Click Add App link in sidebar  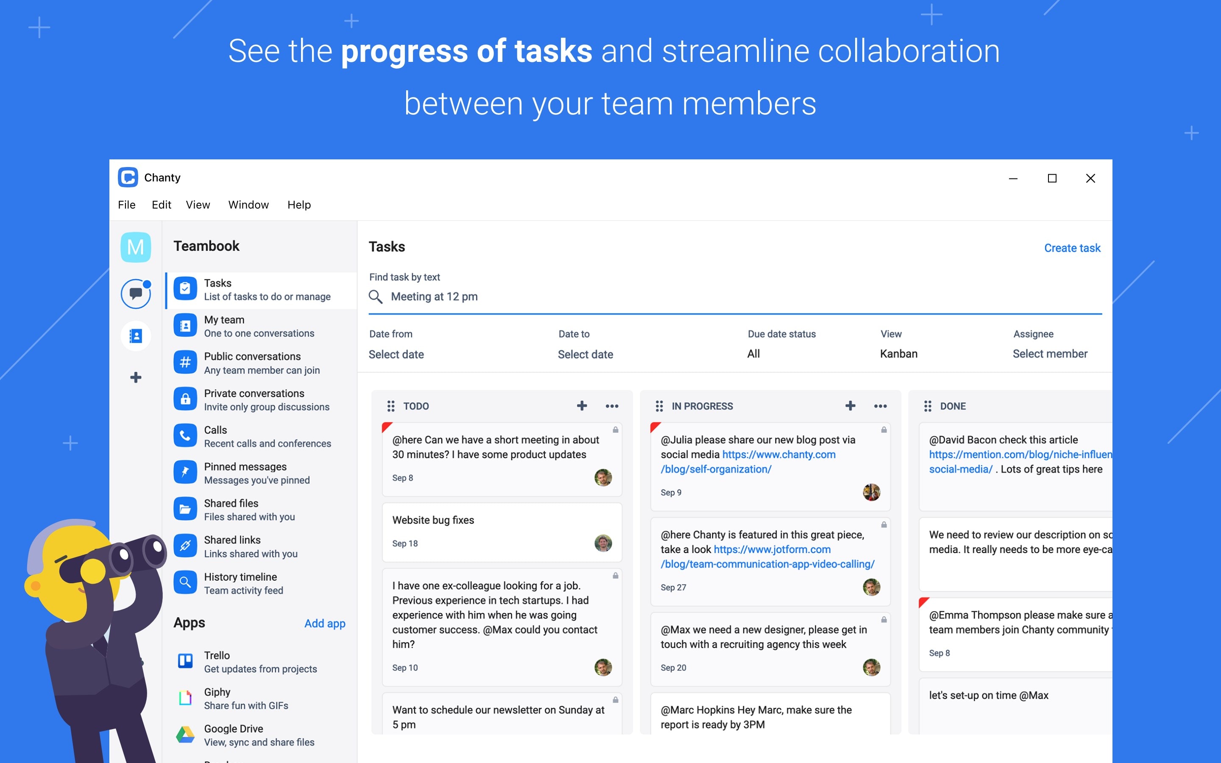click(x=324, y=623)
